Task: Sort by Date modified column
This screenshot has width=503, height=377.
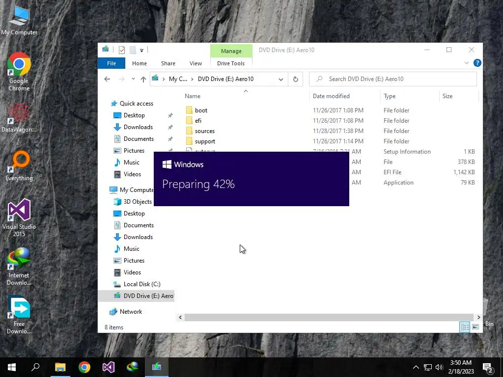Action: click(331, 96)
